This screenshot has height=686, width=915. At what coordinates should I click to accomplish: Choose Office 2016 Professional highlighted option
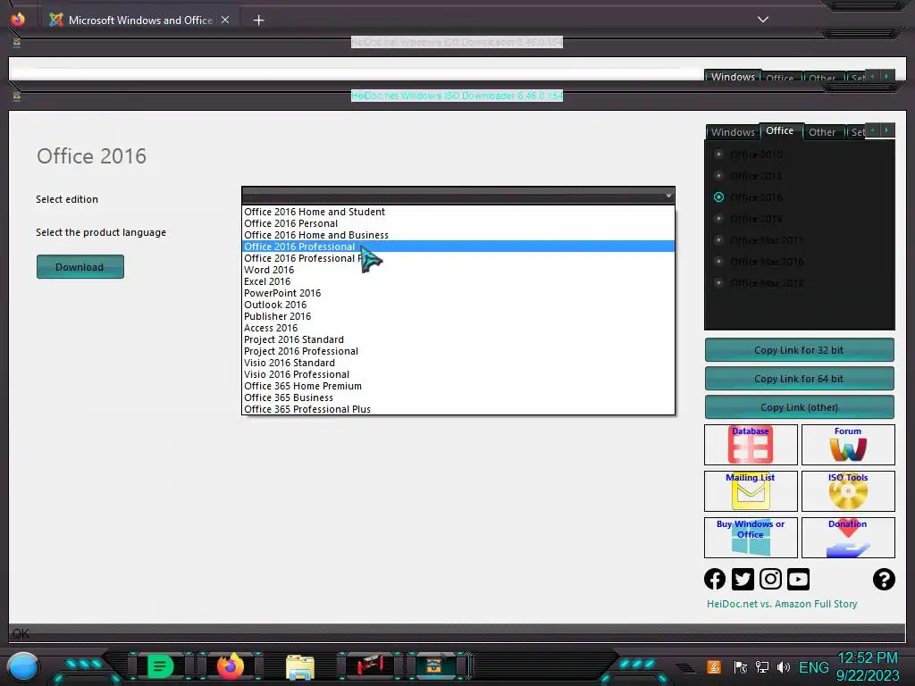point(458,247)
